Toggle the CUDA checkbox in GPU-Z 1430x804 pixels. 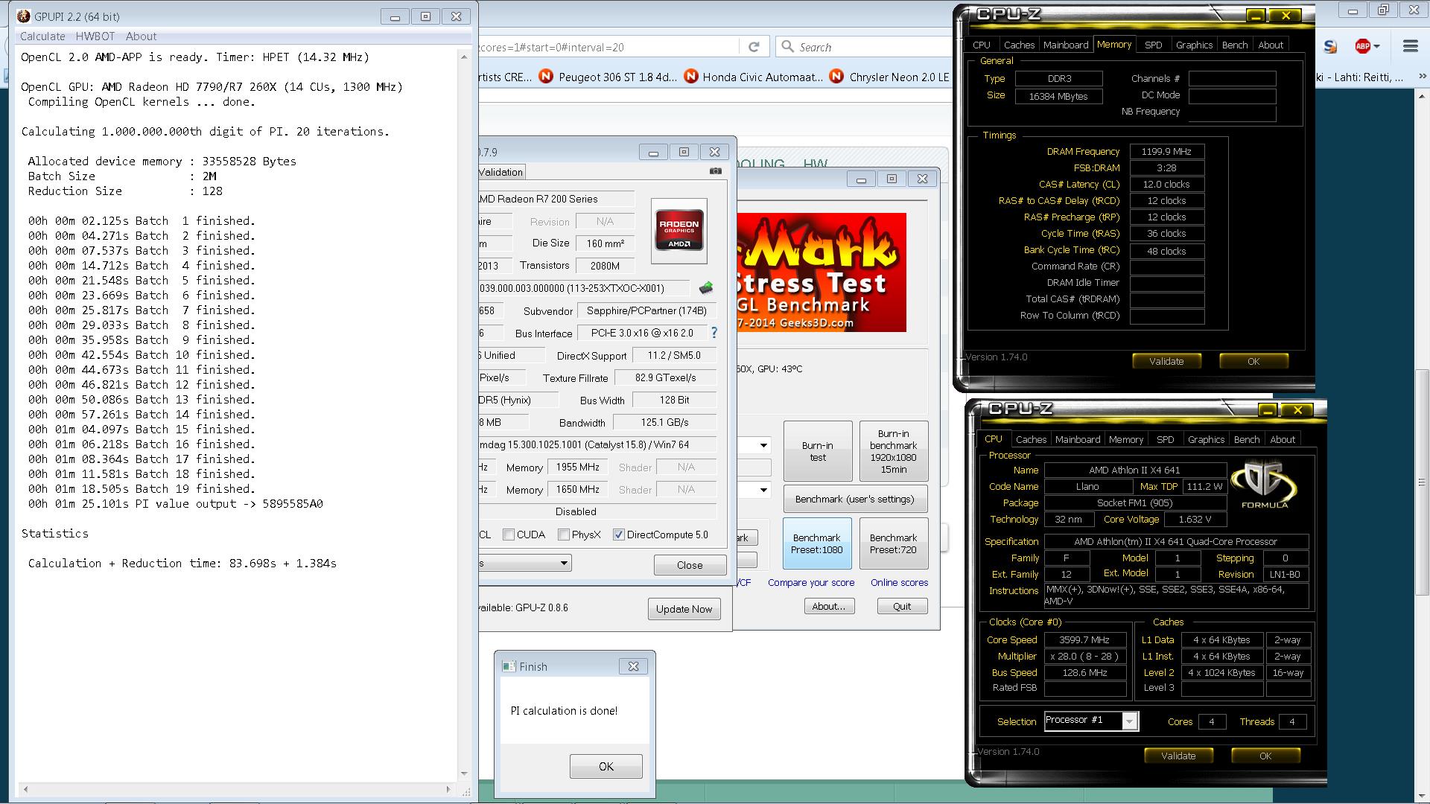[x=509, y=535]
